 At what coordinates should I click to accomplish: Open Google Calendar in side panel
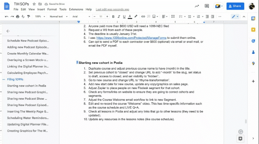[253, 19]
